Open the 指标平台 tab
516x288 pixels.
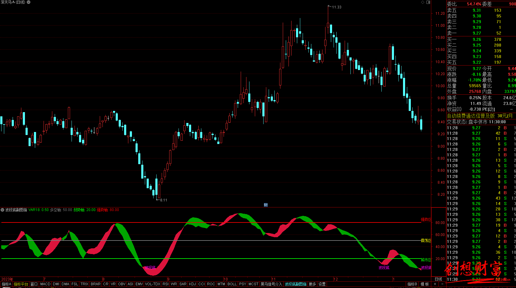tap(21, 284)
